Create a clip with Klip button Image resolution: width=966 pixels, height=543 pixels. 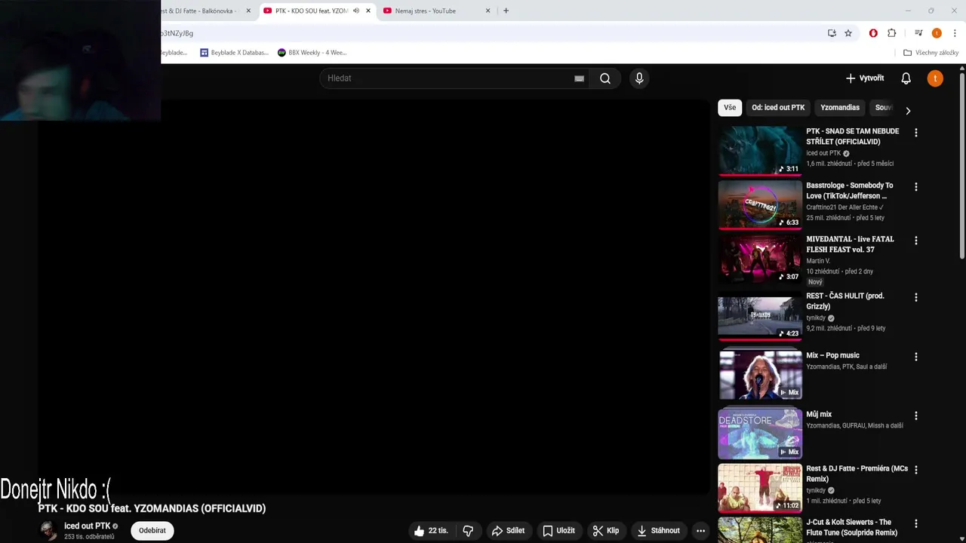[x=605, y=531]
